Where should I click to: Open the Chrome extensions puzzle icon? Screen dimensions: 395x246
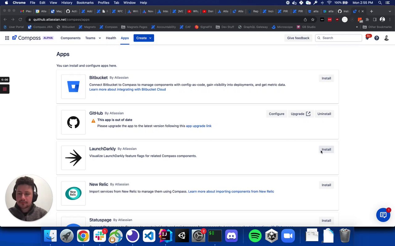point(367,19)
